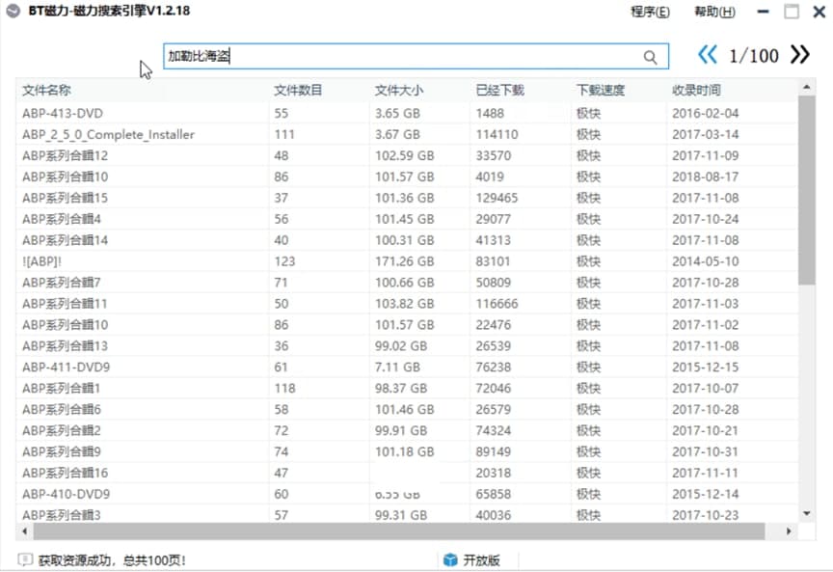Go to the previous results page
This screenshot has width=833, height=572.
[x=708, y=55]
